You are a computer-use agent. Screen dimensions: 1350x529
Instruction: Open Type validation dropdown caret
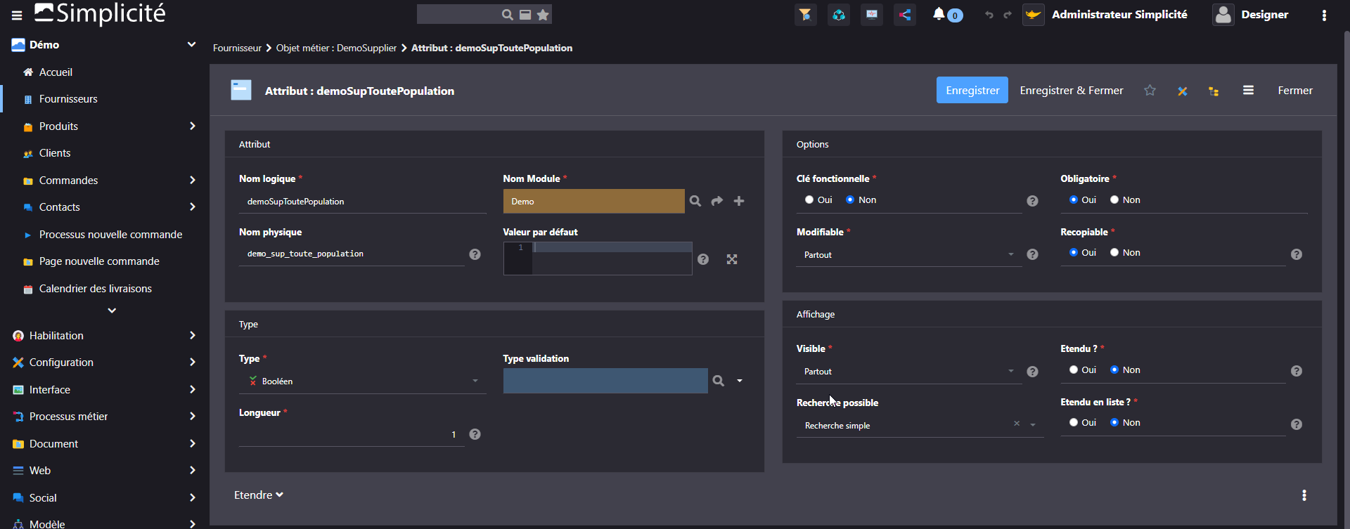(x=740, y=381)
